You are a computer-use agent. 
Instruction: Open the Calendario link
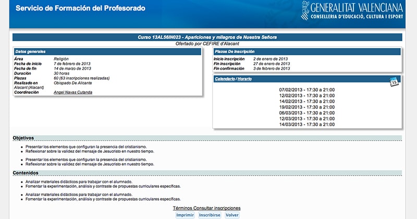coord(225,78)
